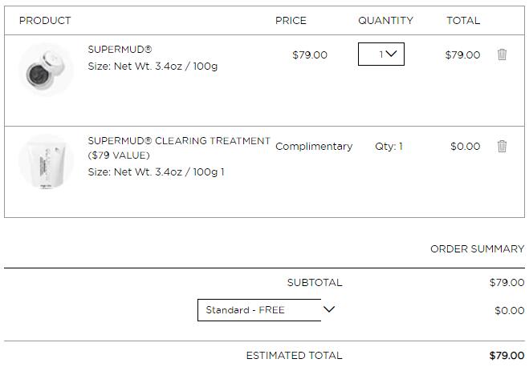Click the SUPERMUD® CLEARING TREATMENT product title
This screenshot has width=529, height=367.
(x=179, y=141)
